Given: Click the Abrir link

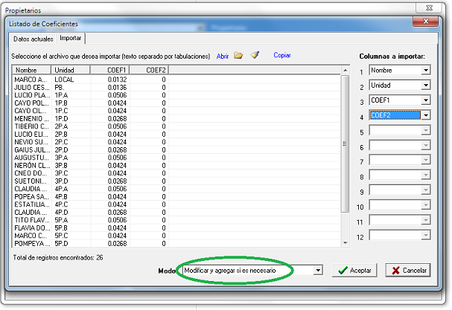Looking at the screenshot, I should click(222, 56).
